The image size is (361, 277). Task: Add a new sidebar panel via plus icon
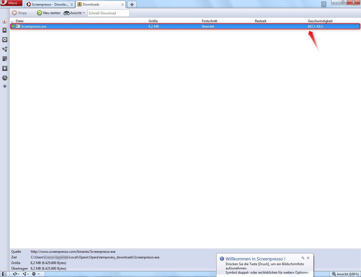[5, 86]
